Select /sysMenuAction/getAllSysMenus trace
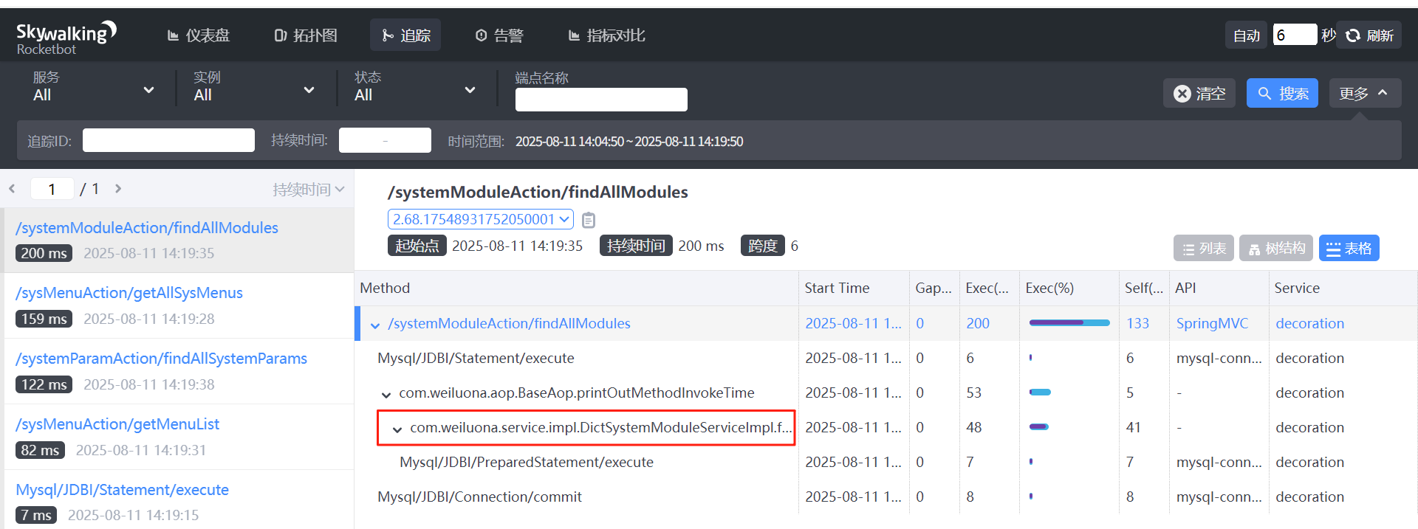1418x529 pixels. tap(177, 305)
